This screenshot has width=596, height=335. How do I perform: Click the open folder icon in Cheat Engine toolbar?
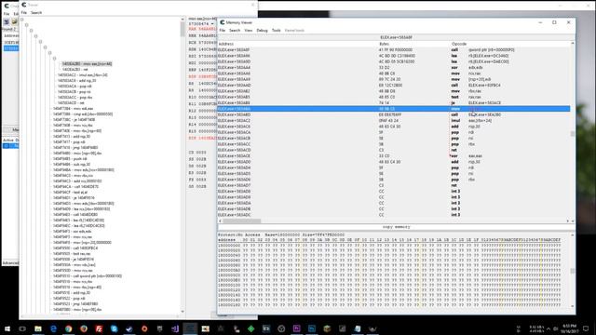15,21
